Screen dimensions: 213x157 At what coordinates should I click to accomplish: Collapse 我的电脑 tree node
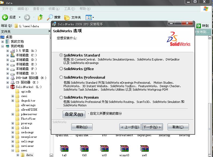pos(2,46)
